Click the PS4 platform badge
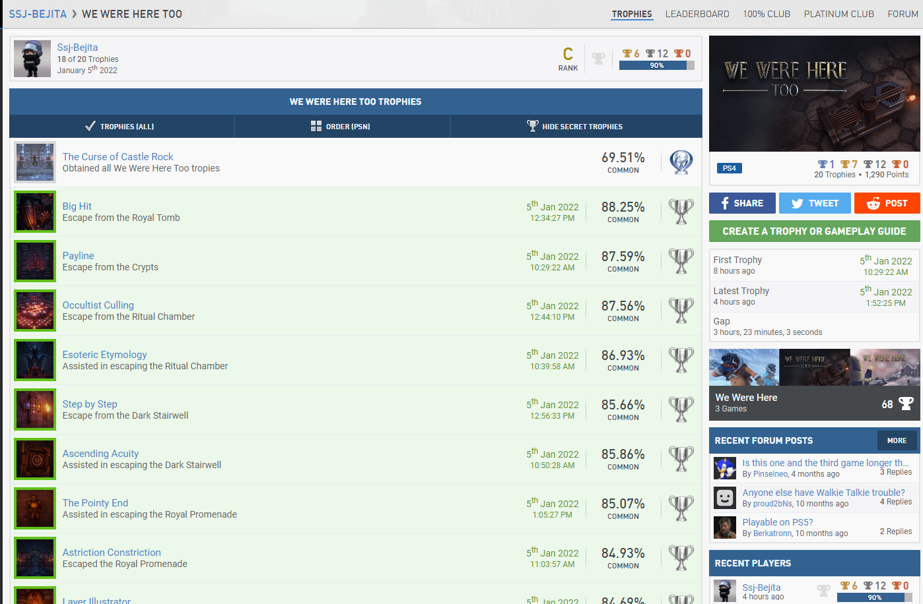 (729, 168)
